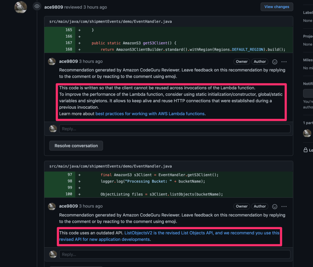Screen dimensions: 313x267
Task: Click Resolve conversation button
Action: [x=76, y=146]
